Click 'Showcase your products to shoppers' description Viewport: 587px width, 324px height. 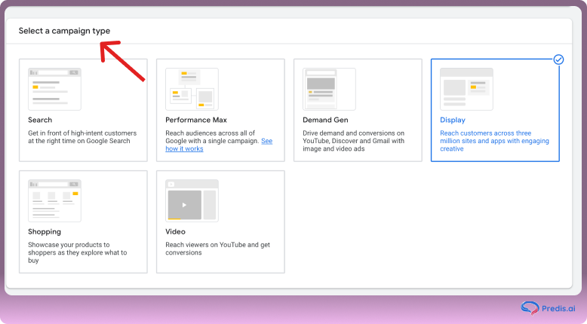click(78, 252)
